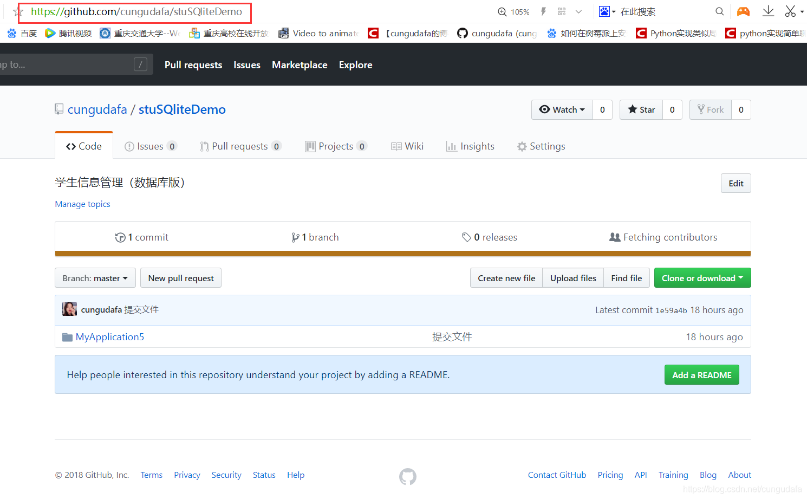Switch to the Insights tab

click(x=470, y=146)
